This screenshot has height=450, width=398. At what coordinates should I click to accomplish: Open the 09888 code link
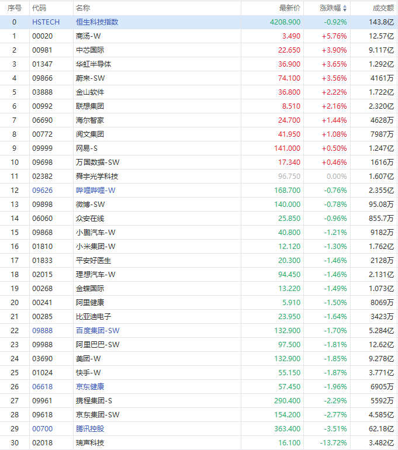tap(43, 331)
